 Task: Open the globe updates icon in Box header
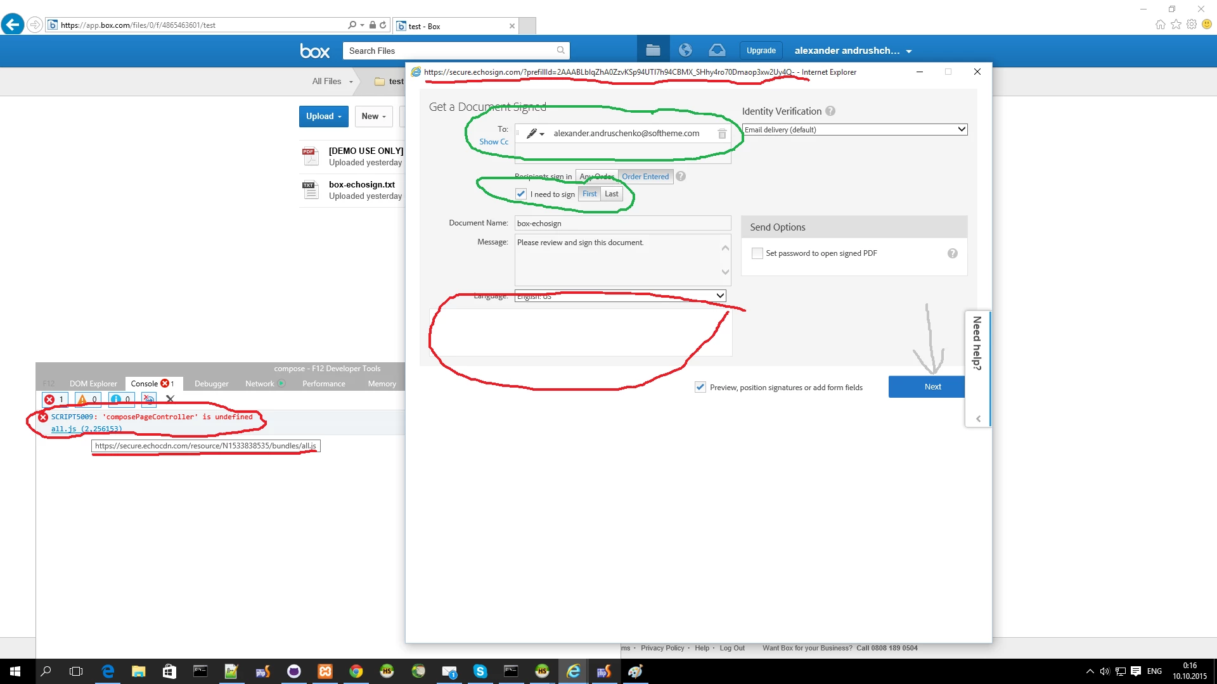685,50
